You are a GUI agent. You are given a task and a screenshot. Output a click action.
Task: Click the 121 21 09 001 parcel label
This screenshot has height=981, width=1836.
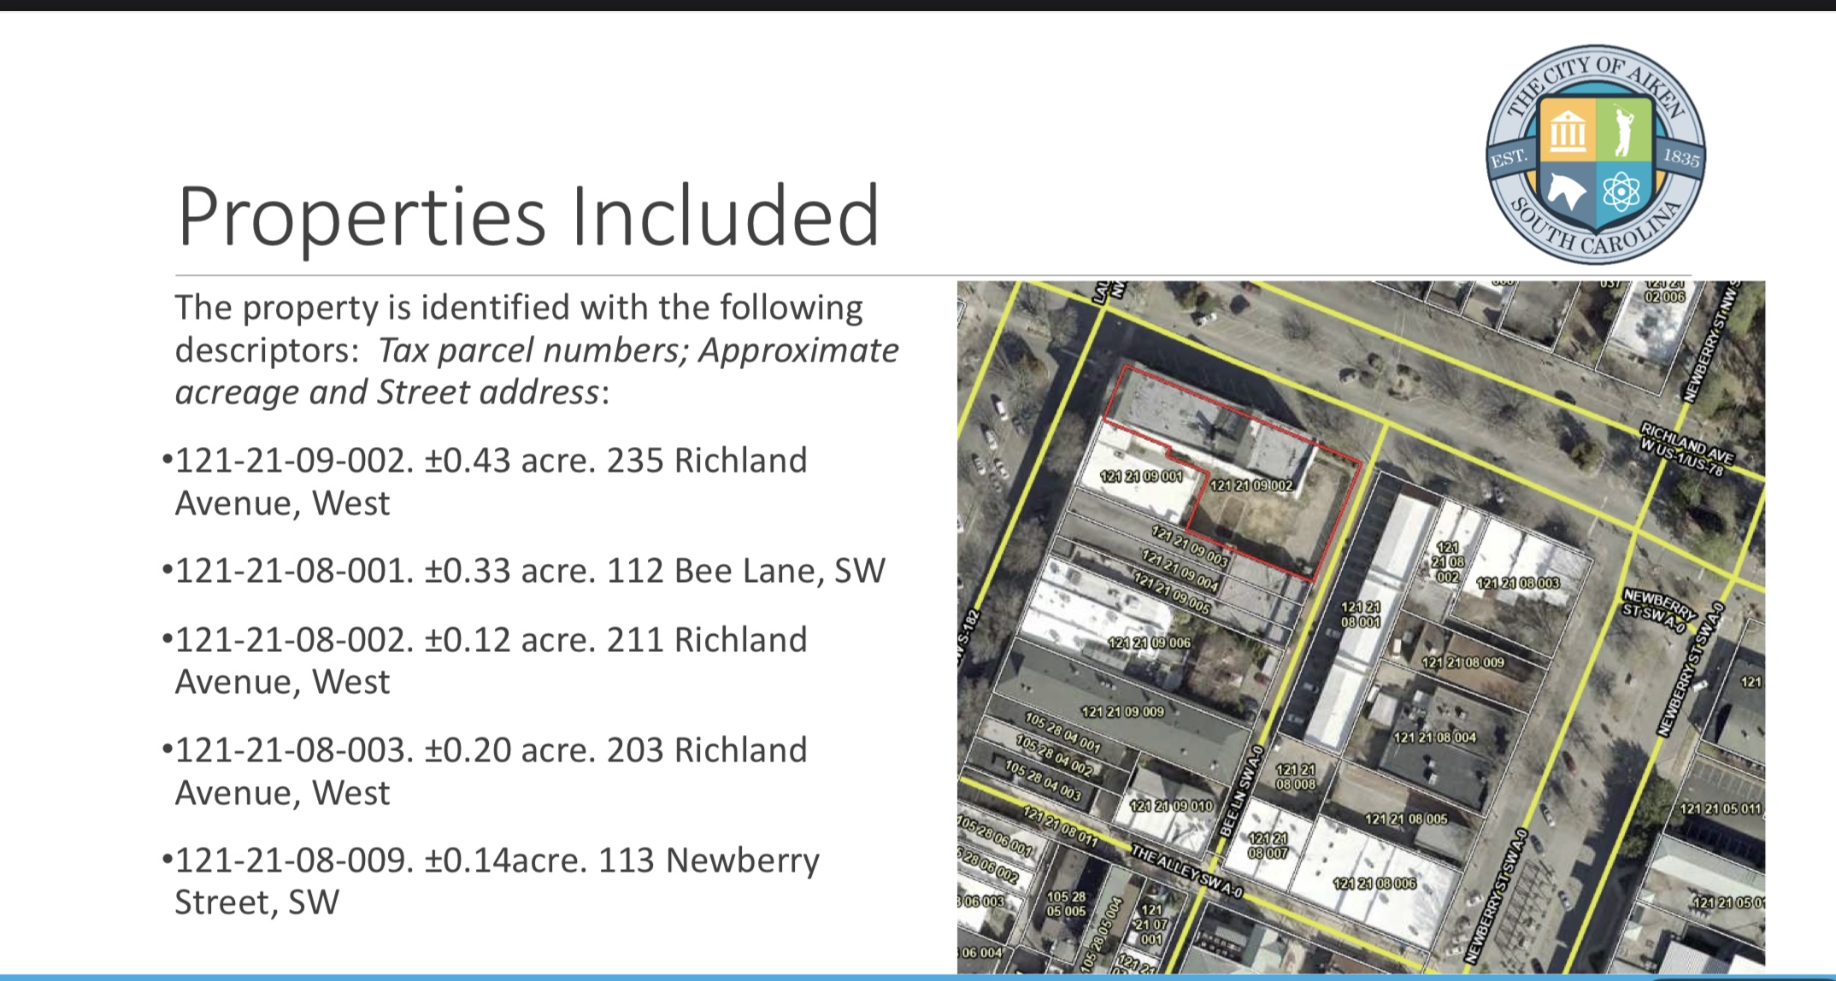[1141, 477]
